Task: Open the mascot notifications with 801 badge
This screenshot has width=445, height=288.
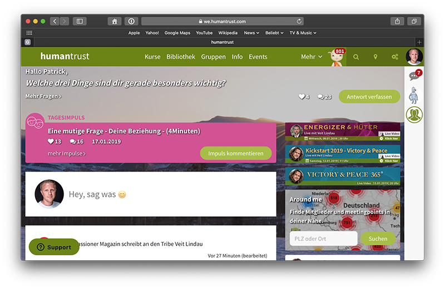Action: pos(337,57)
